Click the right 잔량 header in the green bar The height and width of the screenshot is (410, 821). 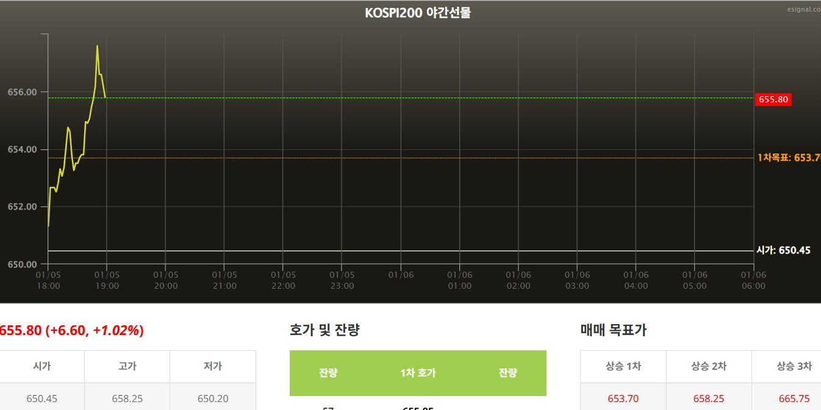(x=507, y=373)
